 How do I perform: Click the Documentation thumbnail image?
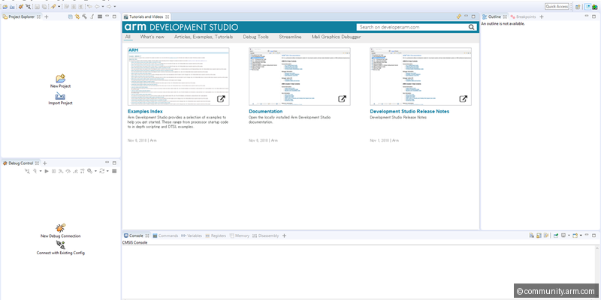(300, 76)
